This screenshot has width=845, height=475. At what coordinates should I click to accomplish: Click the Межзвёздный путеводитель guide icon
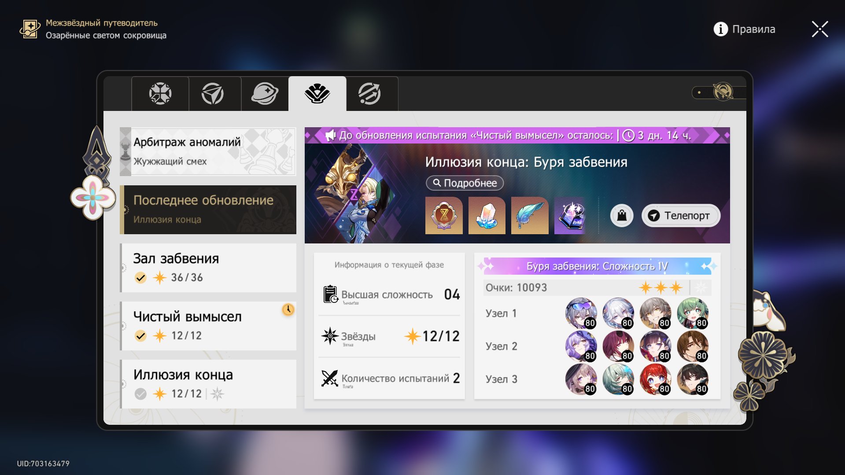pos(30,29)
